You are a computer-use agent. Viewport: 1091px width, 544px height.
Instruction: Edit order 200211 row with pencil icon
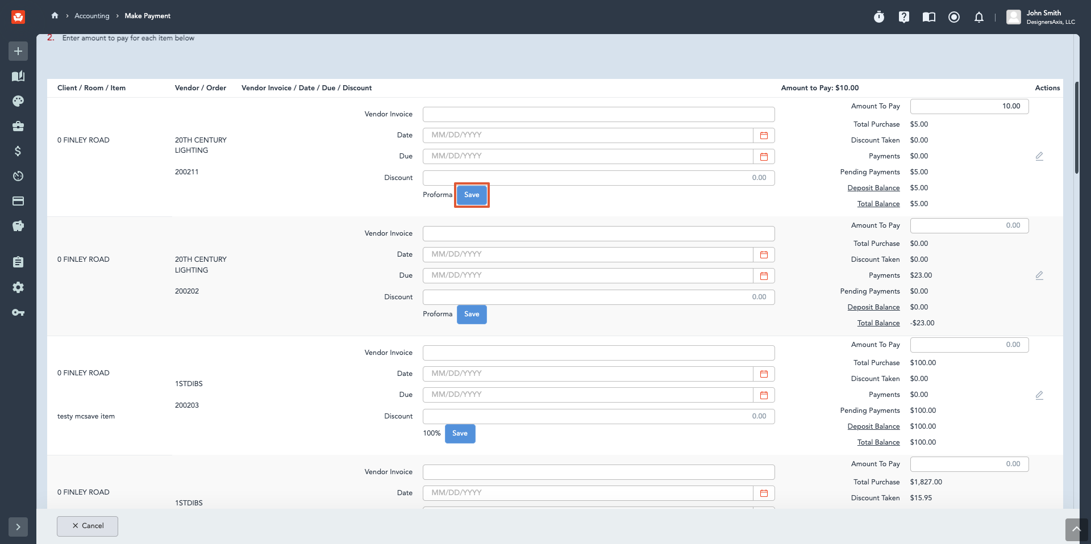(1039, 156)
